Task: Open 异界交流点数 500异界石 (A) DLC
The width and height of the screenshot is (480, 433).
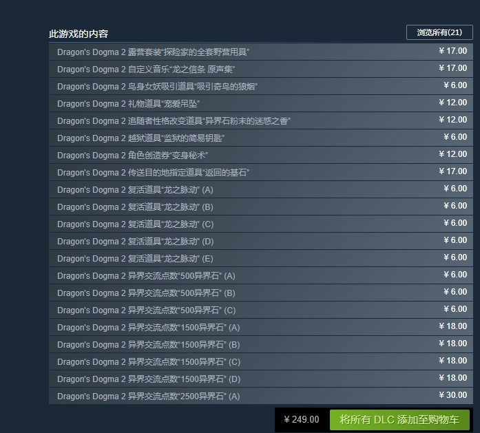Action: point(146,275)
